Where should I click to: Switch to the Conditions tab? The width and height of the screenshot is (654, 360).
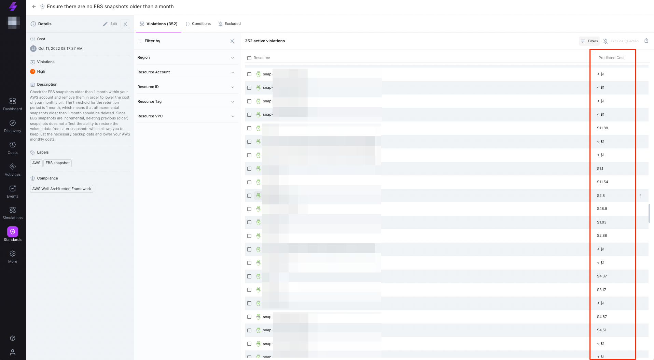198,24
